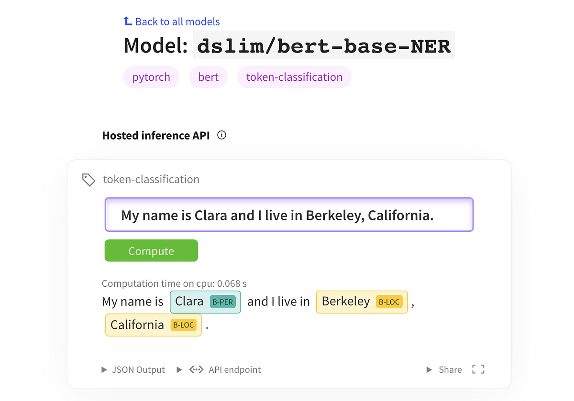Expand the Share disclosure triangle

tap(429, 369)
